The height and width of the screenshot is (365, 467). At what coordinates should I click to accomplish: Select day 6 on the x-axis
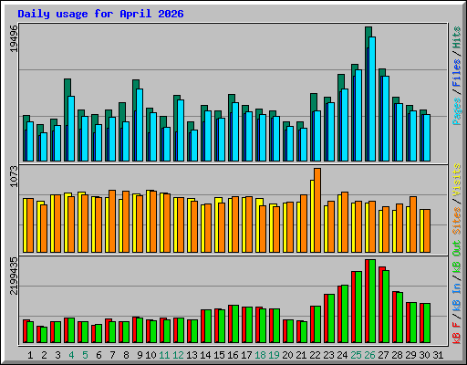point(99,355)
